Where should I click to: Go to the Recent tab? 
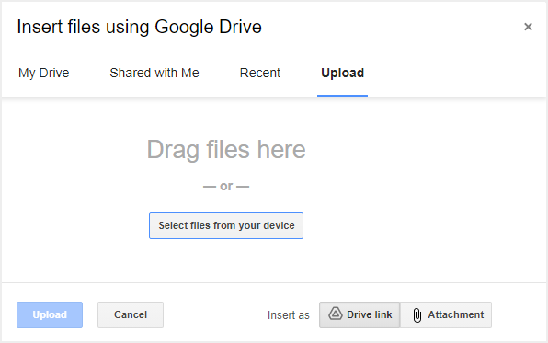[259, 73]
